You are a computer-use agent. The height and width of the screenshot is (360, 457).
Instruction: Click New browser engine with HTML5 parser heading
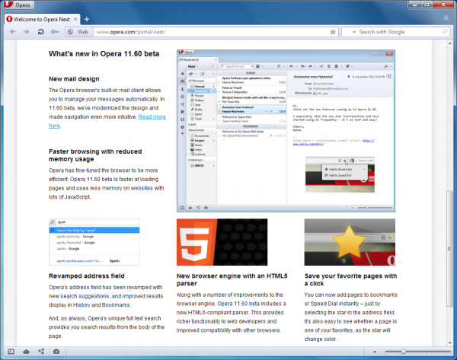232,279
